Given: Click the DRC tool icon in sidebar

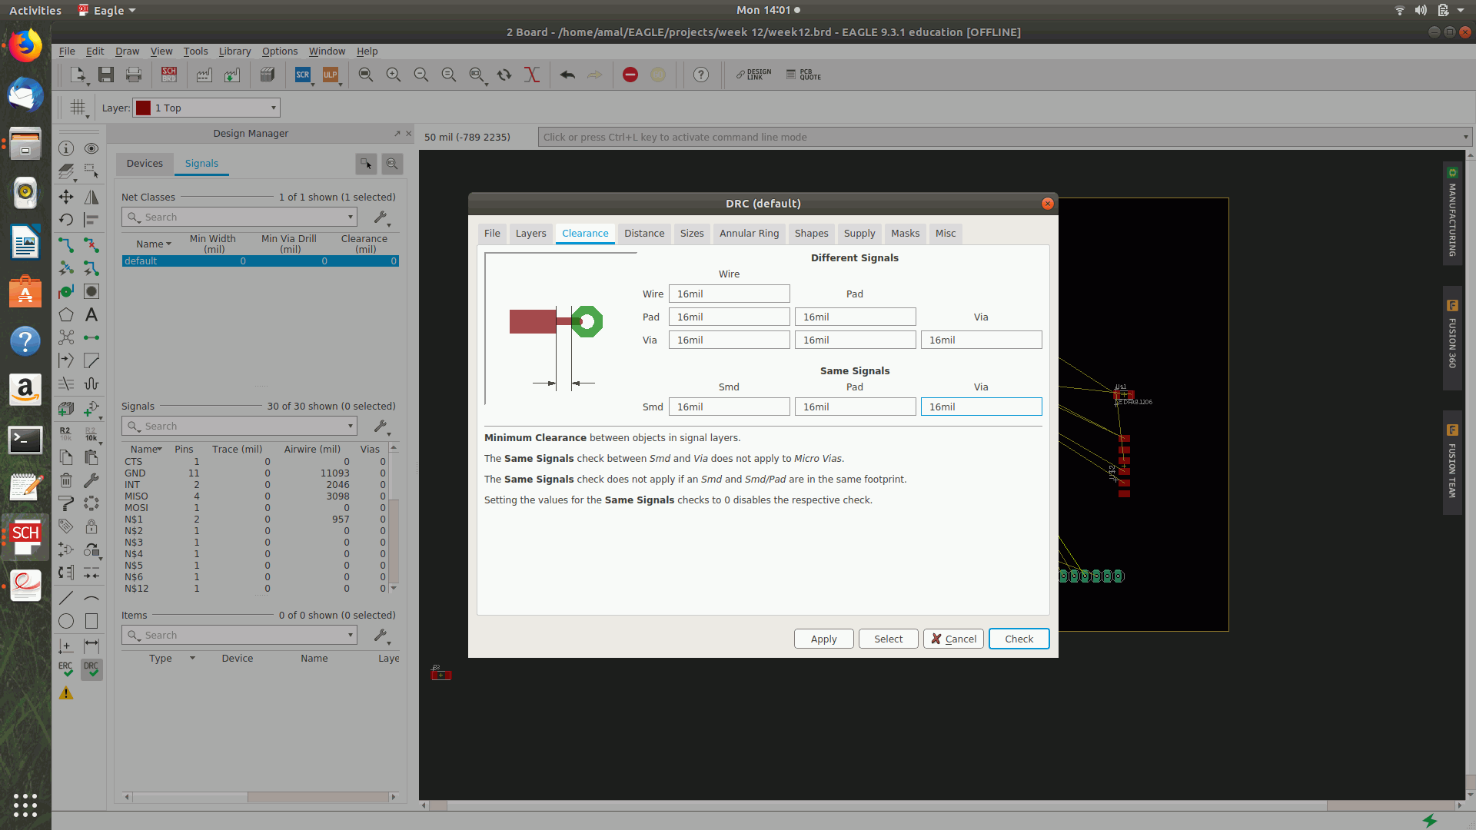Looking at the screenshot, I should coord(91,669).
